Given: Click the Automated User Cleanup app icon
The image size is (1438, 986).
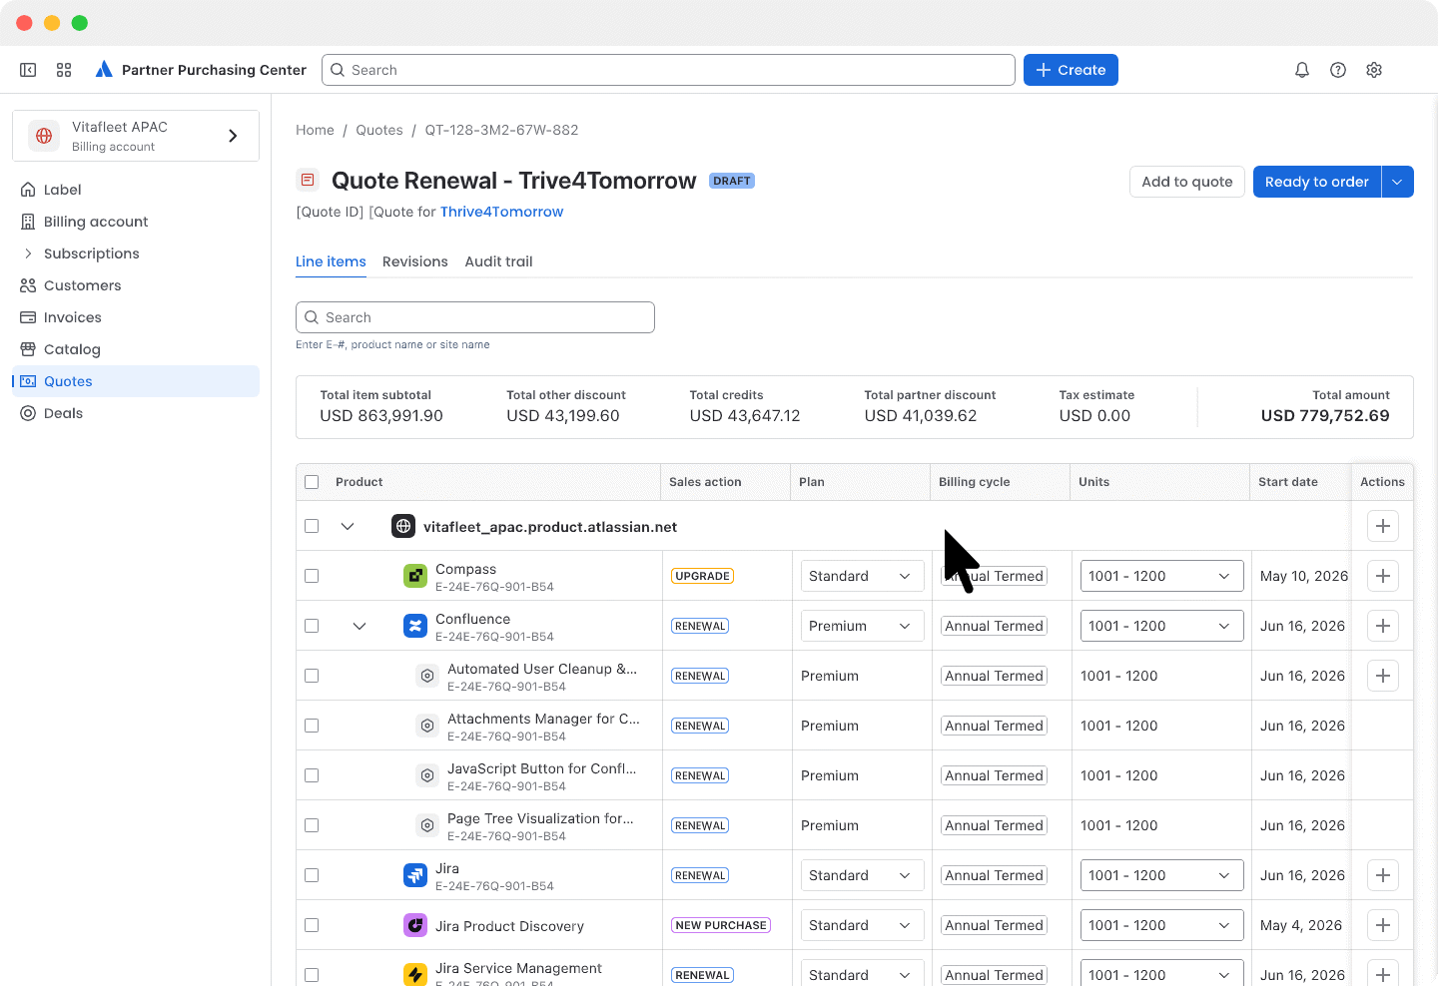Looking at the screenshot, I should (x=427, y=676).
